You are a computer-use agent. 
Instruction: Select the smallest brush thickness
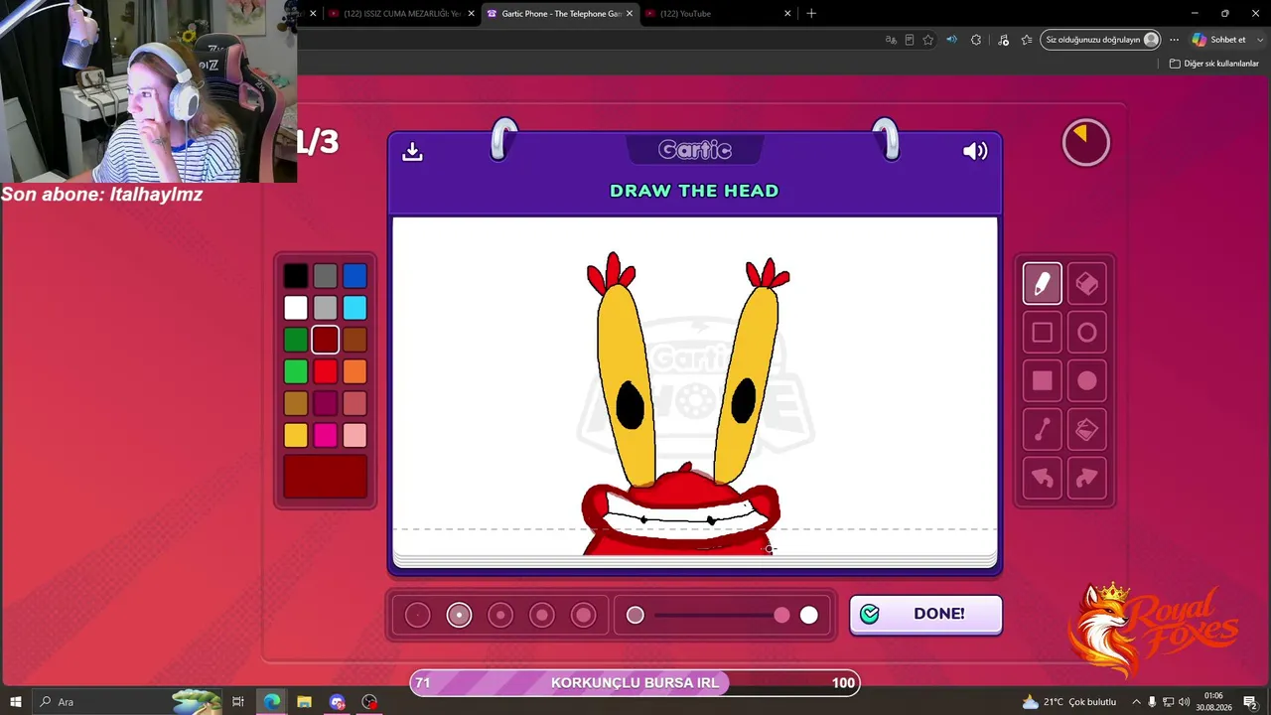pos(418,616)
